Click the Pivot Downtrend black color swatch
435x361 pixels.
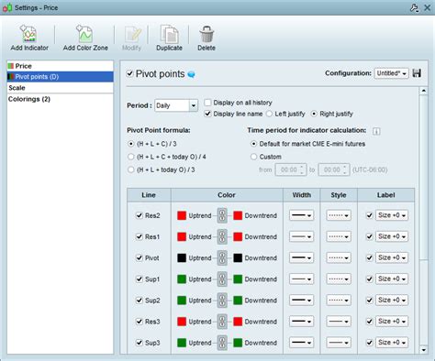tap(238, 257)
